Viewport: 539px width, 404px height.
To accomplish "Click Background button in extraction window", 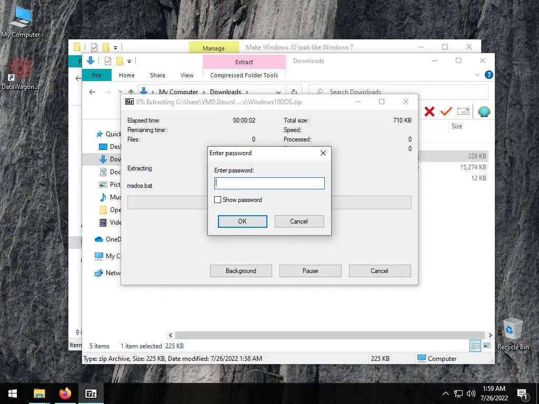I will click(241, 271).
